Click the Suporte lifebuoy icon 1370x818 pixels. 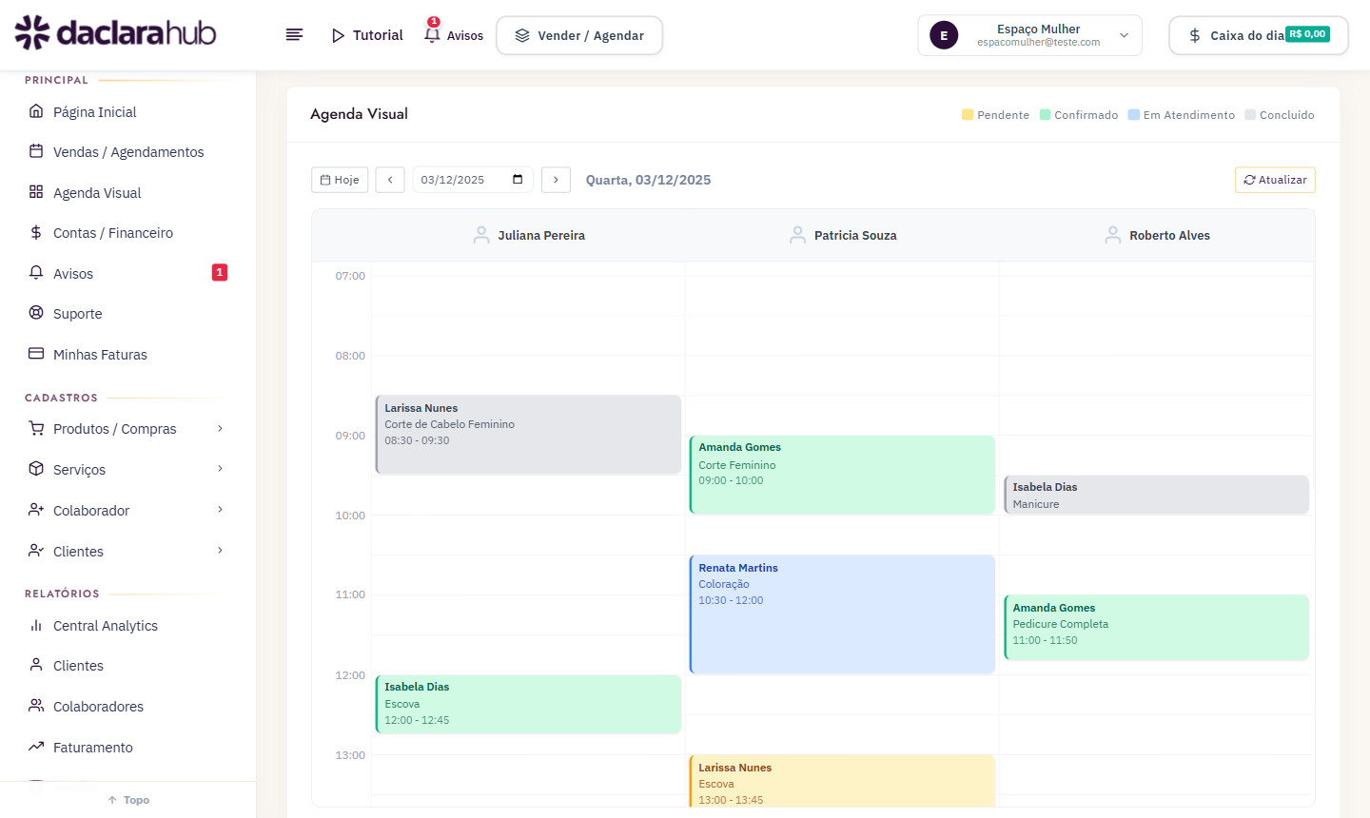pyautogui.click(x=36, y=313)
